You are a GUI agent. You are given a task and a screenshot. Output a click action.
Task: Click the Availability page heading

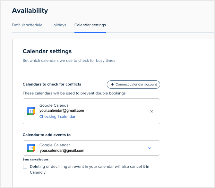tap(30, 11)
